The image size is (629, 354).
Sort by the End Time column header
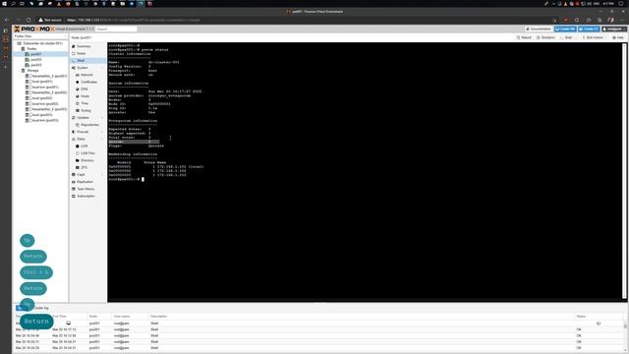[59, 317]
